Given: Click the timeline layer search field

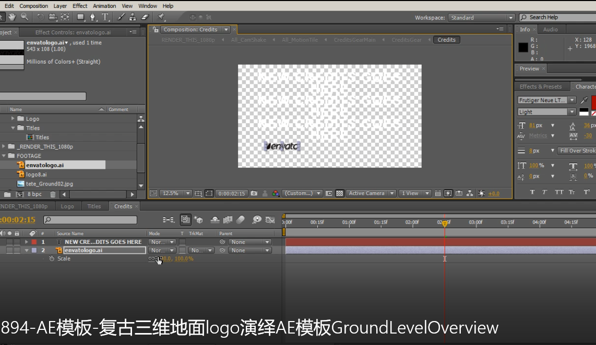Looking at the screenshot, I should click(x=90, y=220).
